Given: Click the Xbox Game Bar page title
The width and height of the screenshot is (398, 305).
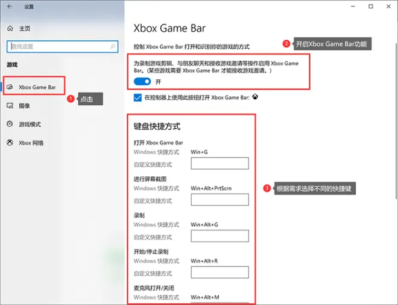Looking at the screenshot, I should (x=169, y=28).
